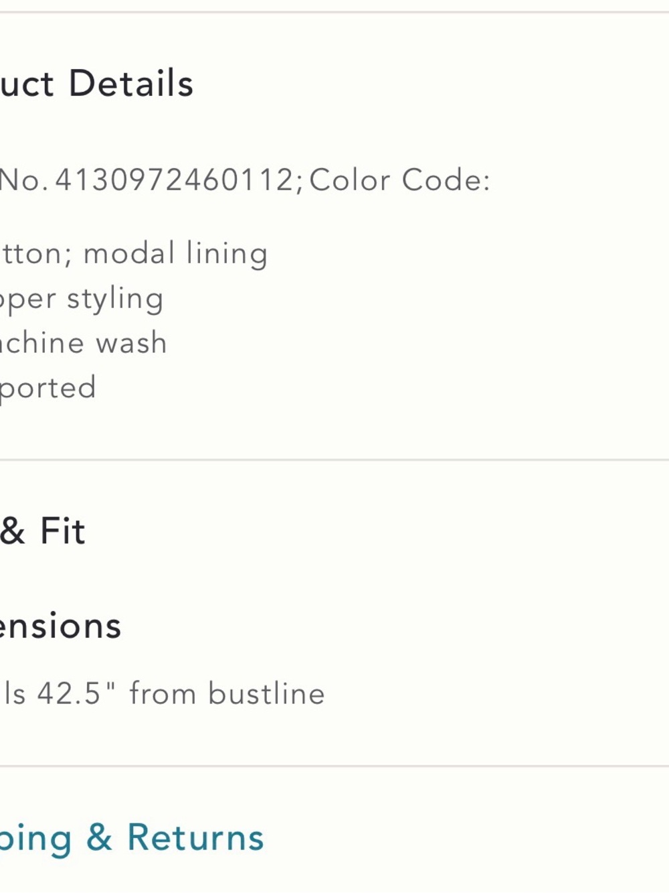Select the style number 4130972460112
Viewport: 669px width, 893px height.
[175, 180]
